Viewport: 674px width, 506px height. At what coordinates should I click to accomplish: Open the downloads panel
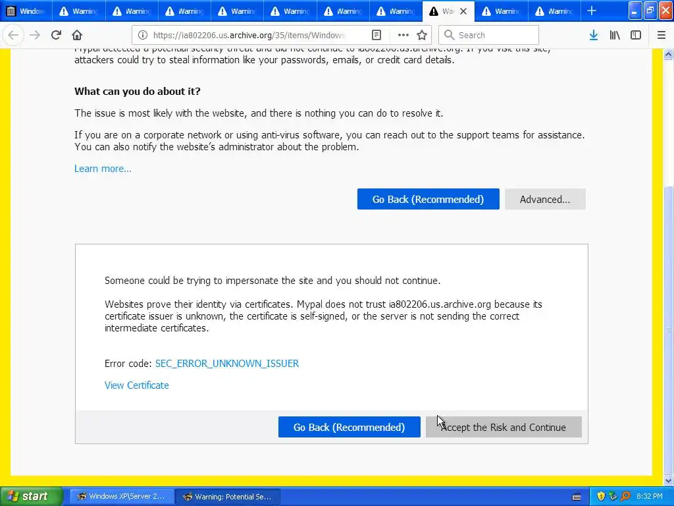click(594, 35)
